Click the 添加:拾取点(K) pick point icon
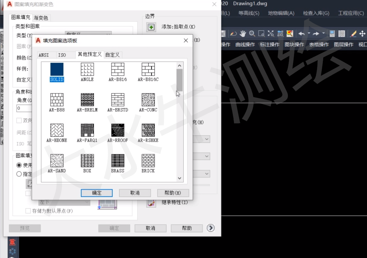This screenshot has width=367, height=258. point(151,27)
